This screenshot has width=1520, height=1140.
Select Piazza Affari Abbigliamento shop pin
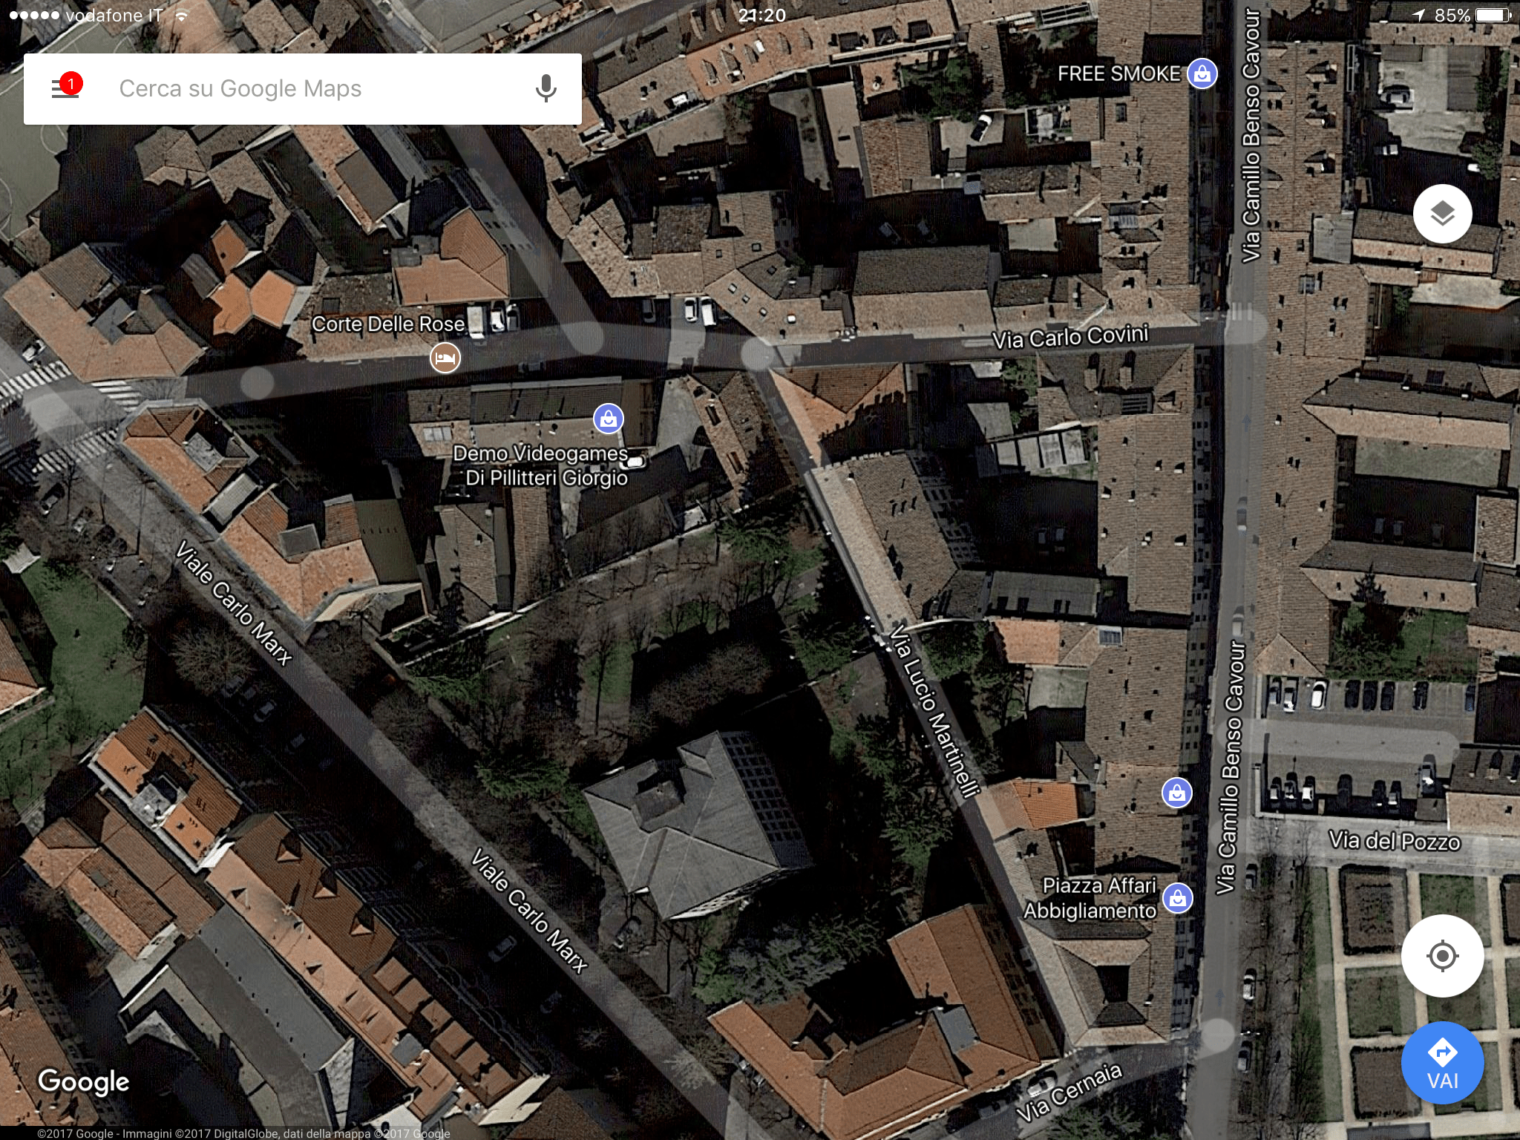point(1177,898)
